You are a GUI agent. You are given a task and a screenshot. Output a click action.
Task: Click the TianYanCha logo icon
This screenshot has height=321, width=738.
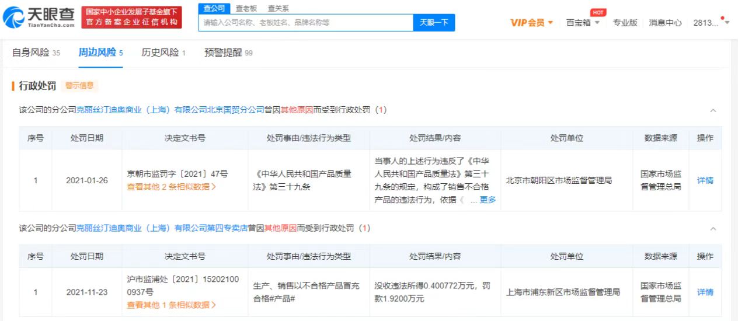pyautogui.click(x=13, y=18)
